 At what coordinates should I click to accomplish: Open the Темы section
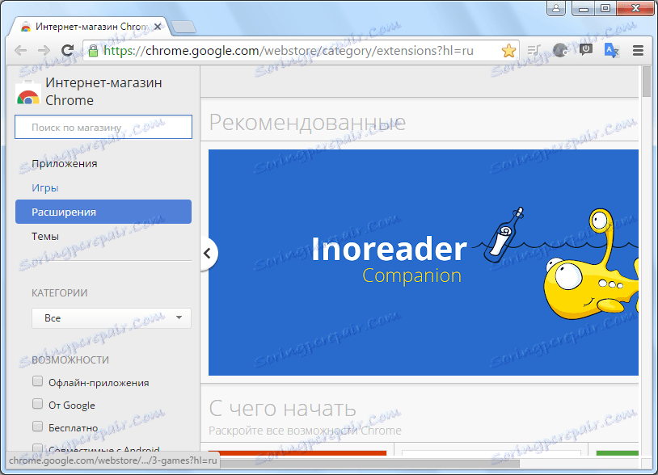(x=45, y=237)
